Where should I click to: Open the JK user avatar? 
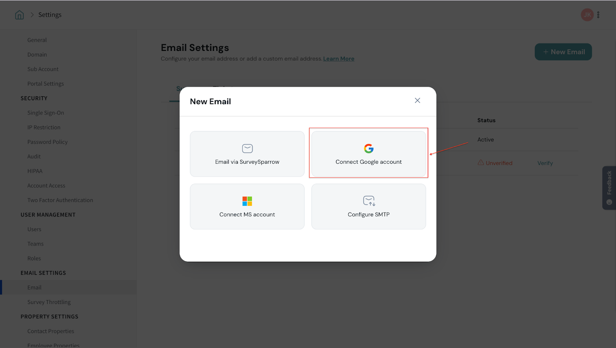coord(587,15)
